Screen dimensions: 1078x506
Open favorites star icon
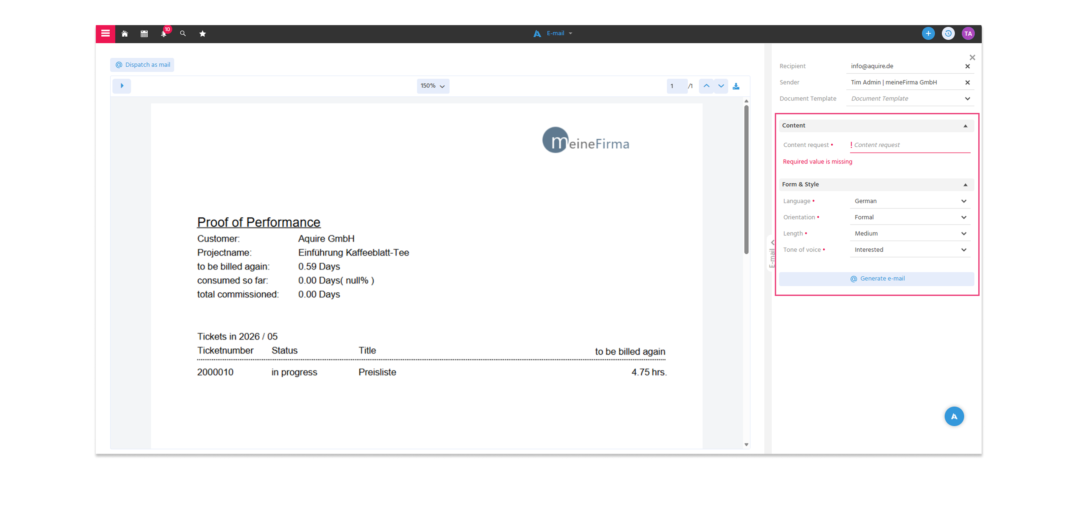[x=202, y=33]
